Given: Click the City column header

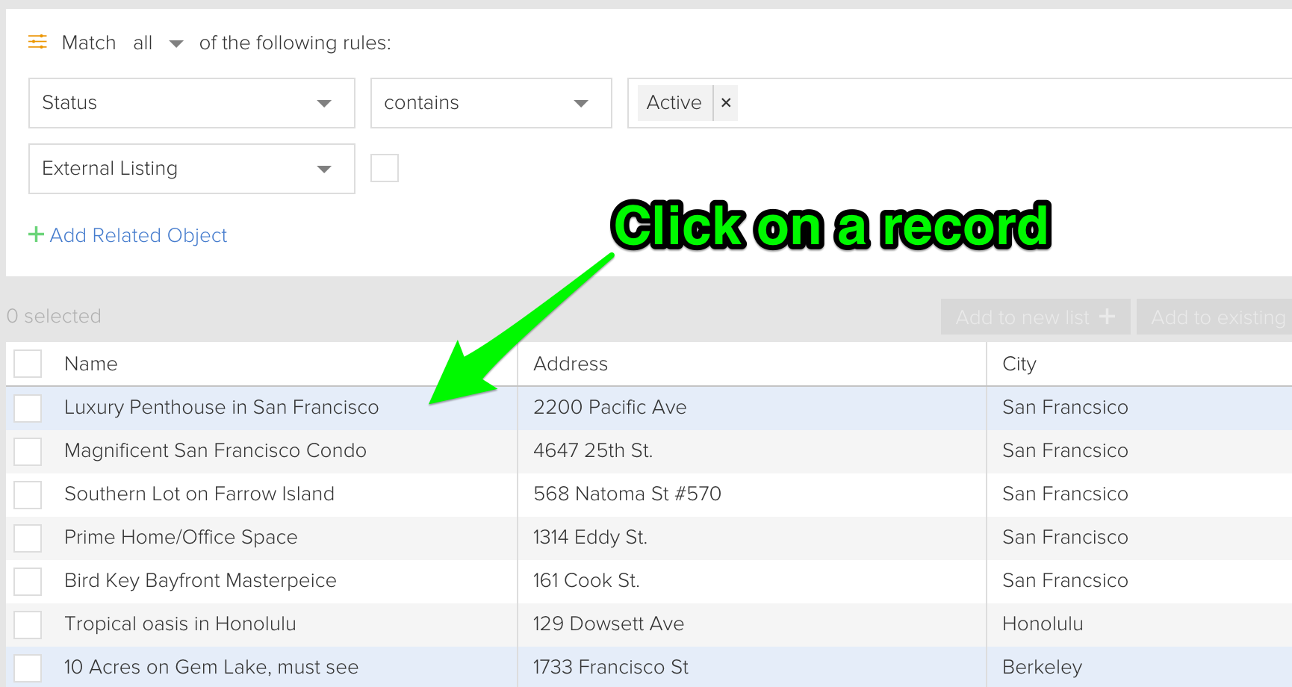Looking at the screenshot, I should point(1019,364).
